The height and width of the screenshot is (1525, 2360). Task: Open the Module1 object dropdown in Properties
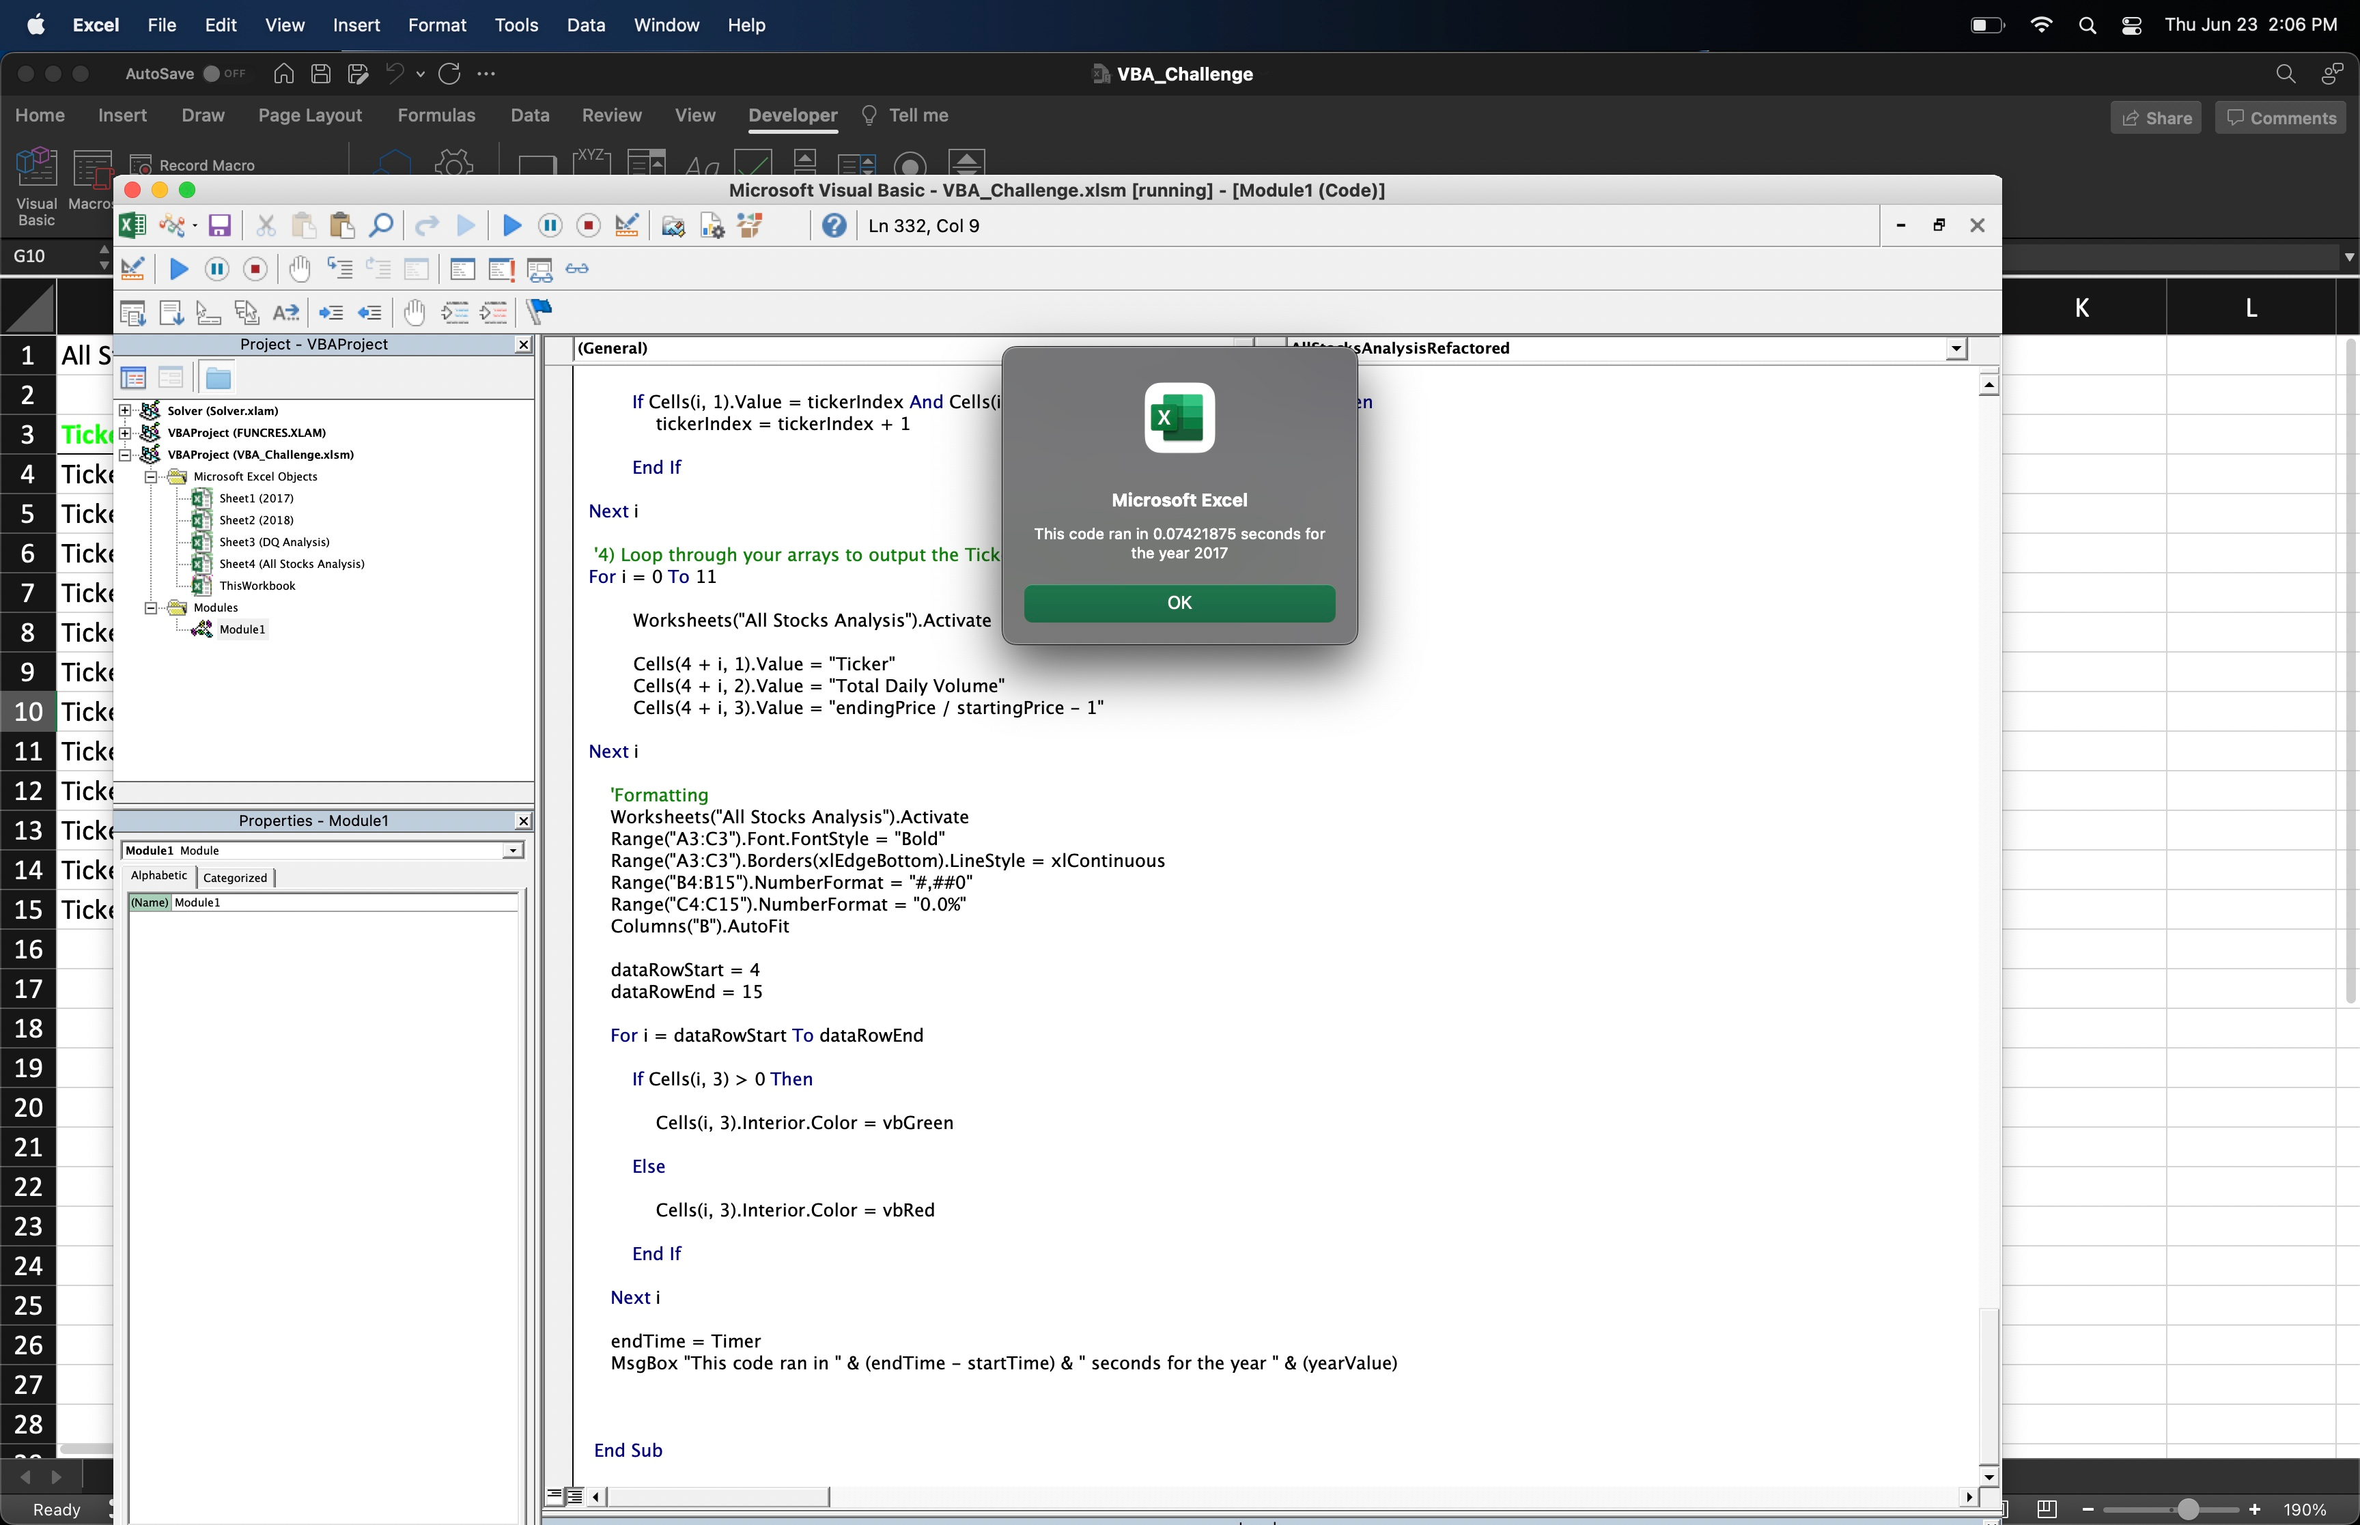click(x=513, y=851)
